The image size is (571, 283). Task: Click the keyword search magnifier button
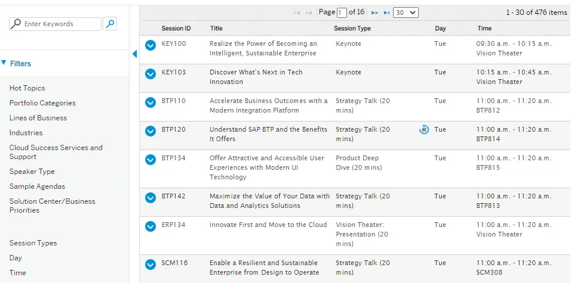[110, 23]
